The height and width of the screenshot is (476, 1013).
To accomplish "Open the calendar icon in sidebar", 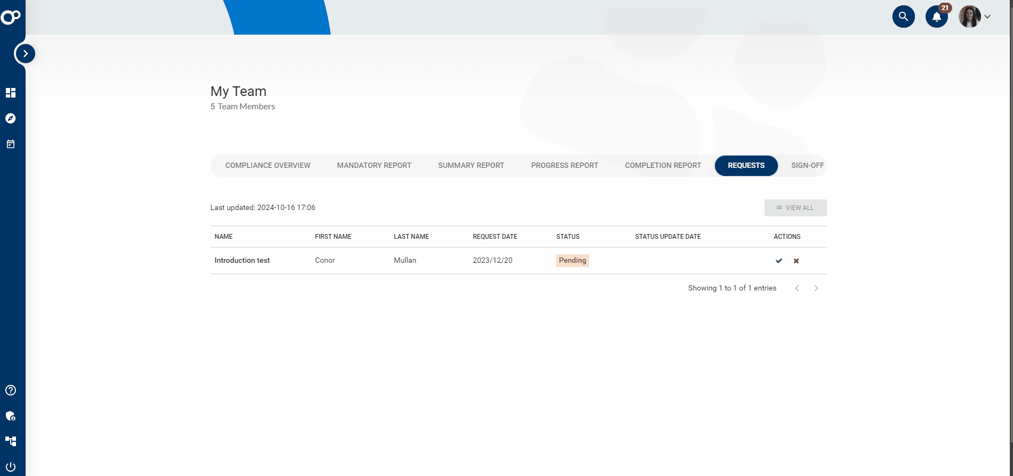I will [11, 144].
